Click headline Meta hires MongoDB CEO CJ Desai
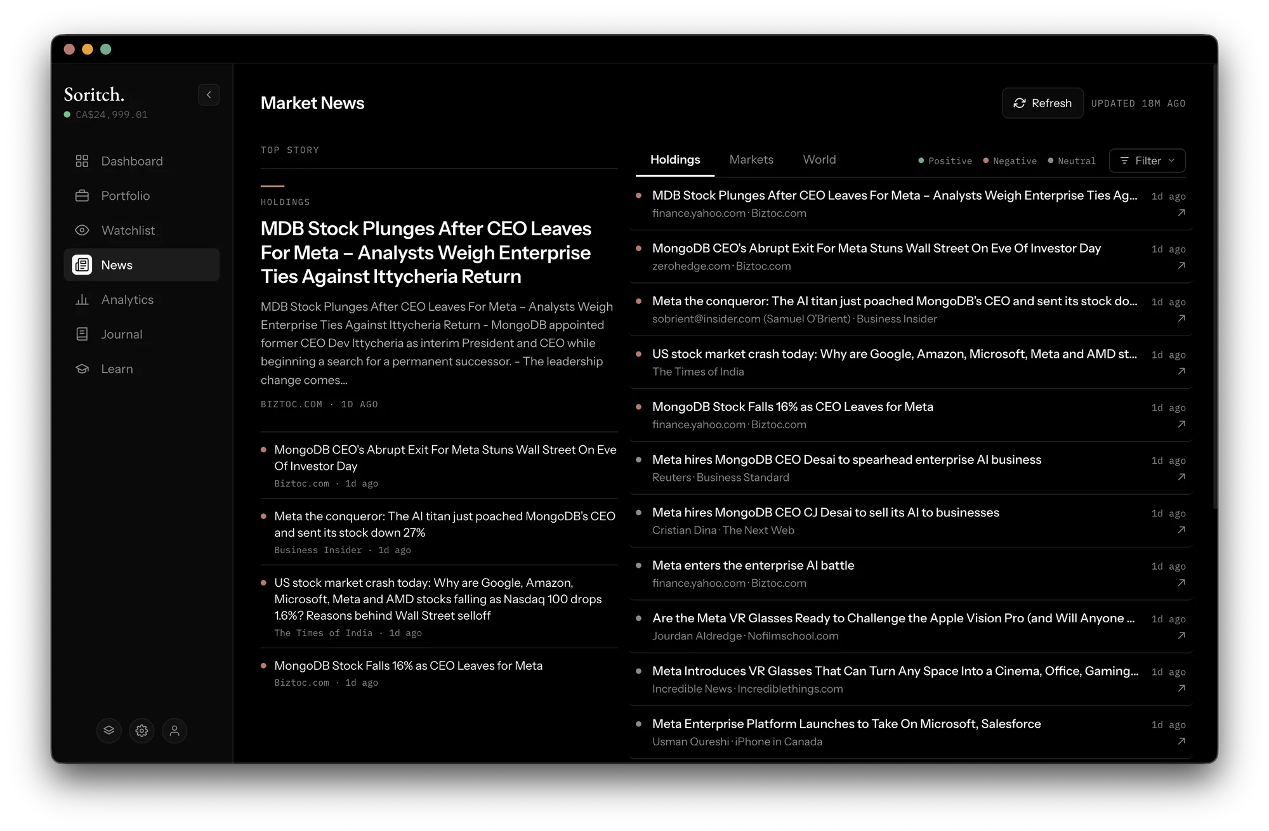The width and height of the screenshot is (1269, 831). pos(825,513)
